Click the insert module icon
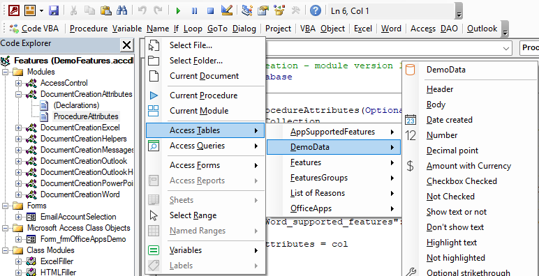The height and width of the screenshot is (276, 539). (x=30, y=10)
